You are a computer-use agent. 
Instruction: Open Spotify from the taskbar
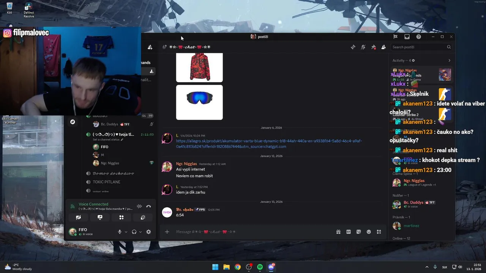point(260,267)
